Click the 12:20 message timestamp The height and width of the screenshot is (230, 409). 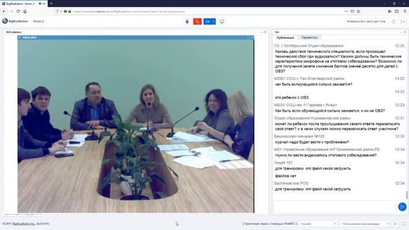(x=399, y=45)
